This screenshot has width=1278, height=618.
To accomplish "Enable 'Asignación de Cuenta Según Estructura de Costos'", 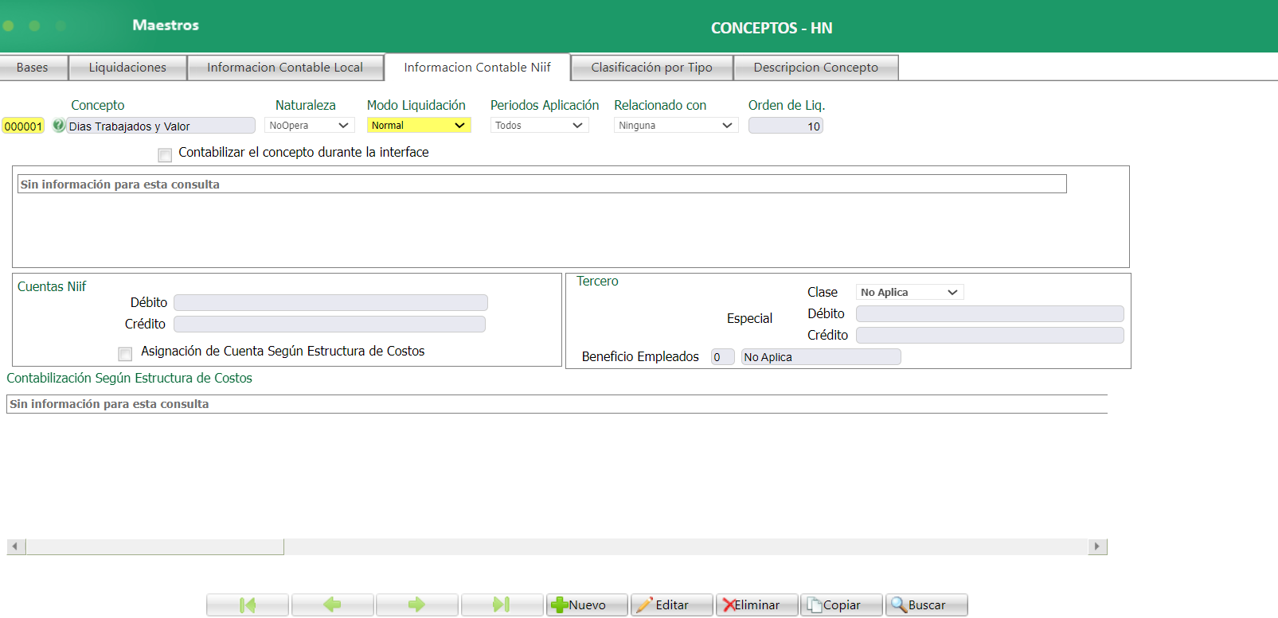I will click(125, 354).
